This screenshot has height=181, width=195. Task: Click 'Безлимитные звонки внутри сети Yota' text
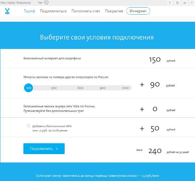click(59, 106)
